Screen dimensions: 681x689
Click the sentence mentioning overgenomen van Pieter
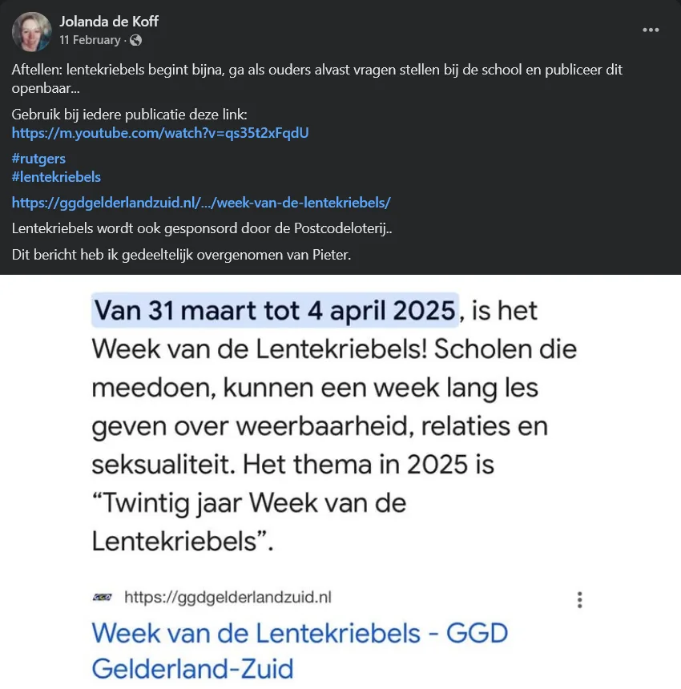(181, 255)
